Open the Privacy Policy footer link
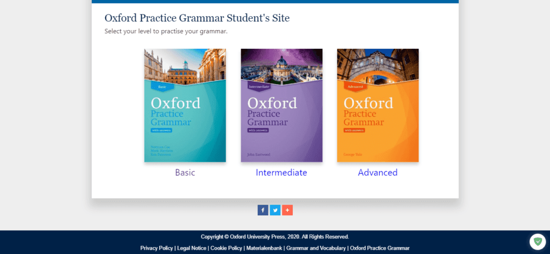550x254 pixels. click(x=156, y=248)
